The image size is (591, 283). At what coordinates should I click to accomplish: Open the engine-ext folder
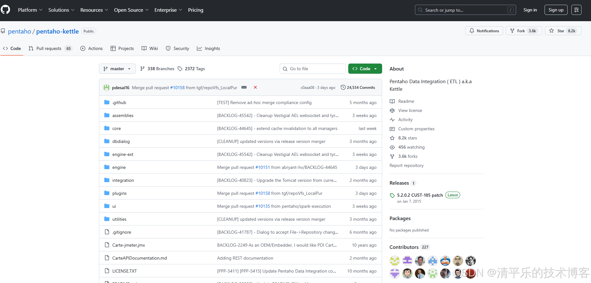pos(123,154)
